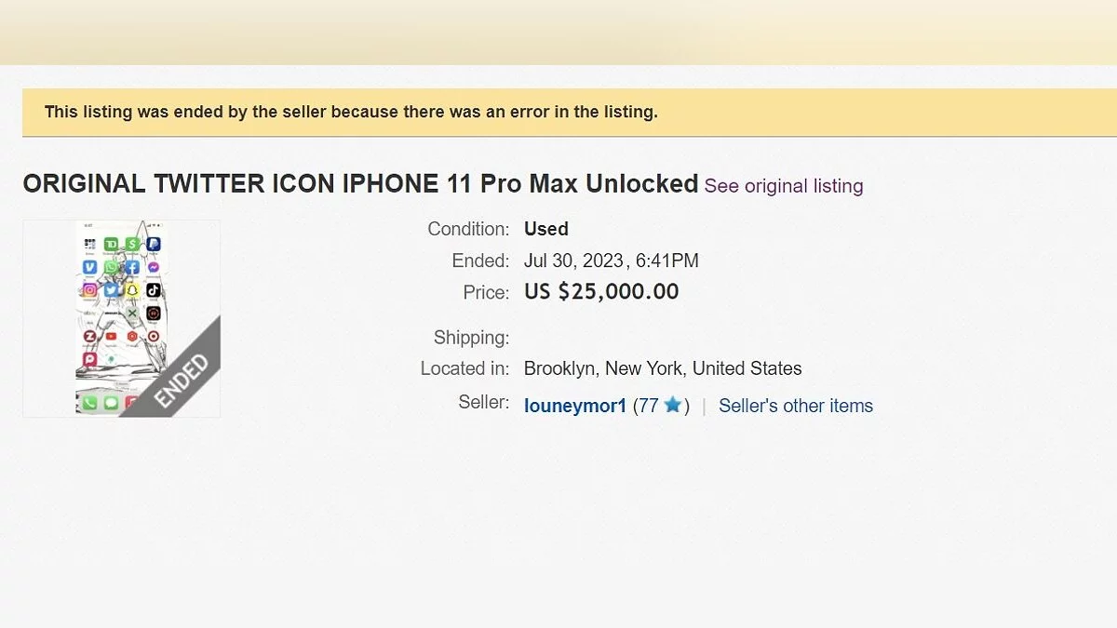Click the Brooklyn, New York location text
1117x628 pixels.
(663, 368)
